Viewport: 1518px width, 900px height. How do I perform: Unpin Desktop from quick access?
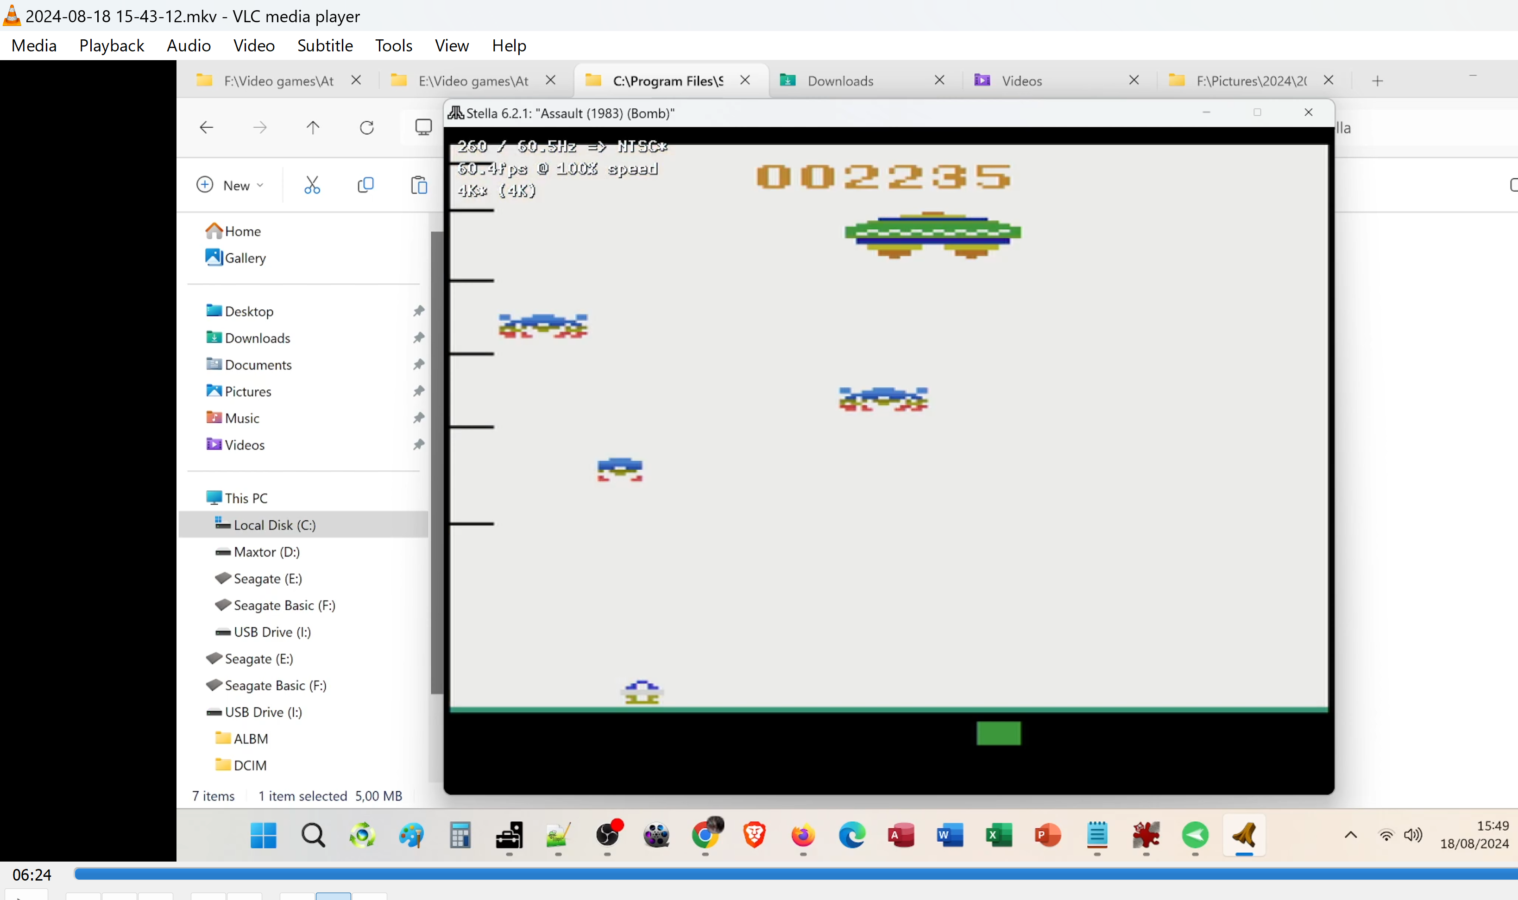(419, 311)
